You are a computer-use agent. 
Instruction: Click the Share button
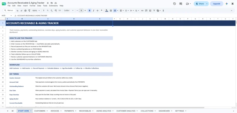point(200,4)
